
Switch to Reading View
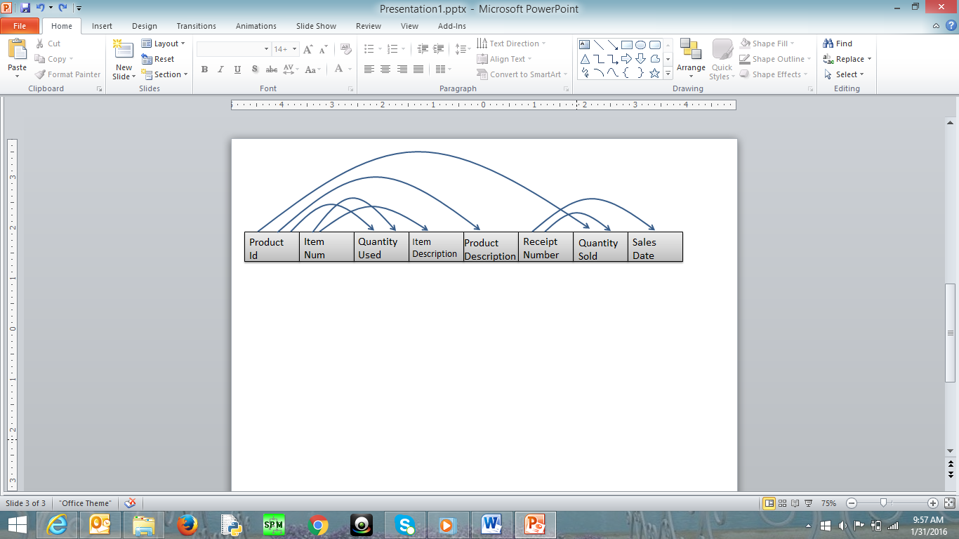pyautogui.click(x=795, y=503)
